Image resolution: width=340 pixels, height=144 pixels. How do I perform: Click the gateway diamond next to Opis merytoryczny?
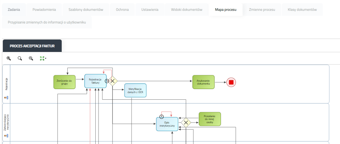click(186, 123)
